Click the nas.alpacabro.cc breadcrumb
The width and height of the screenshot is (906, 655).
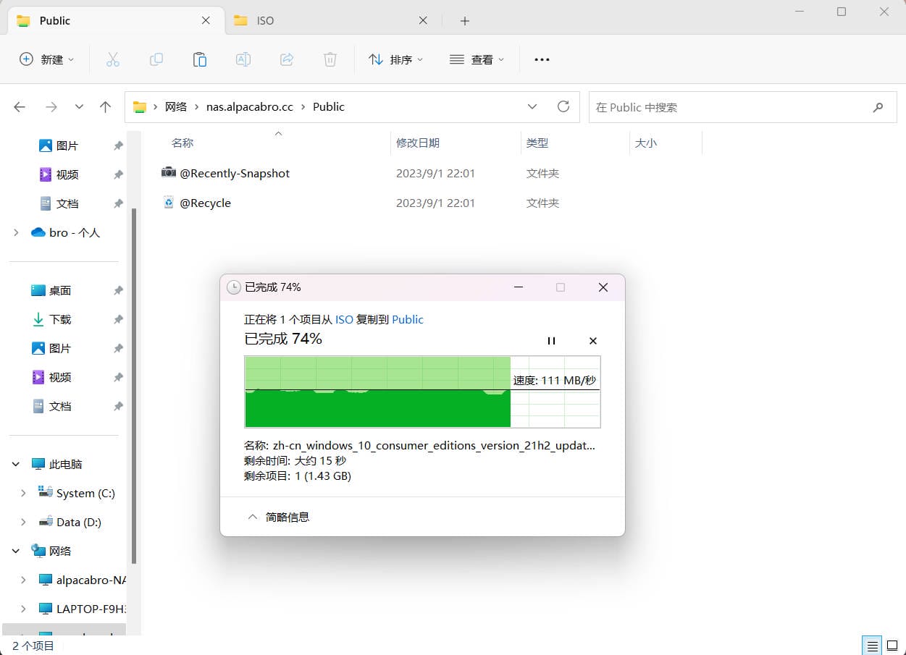coord(250,106)
